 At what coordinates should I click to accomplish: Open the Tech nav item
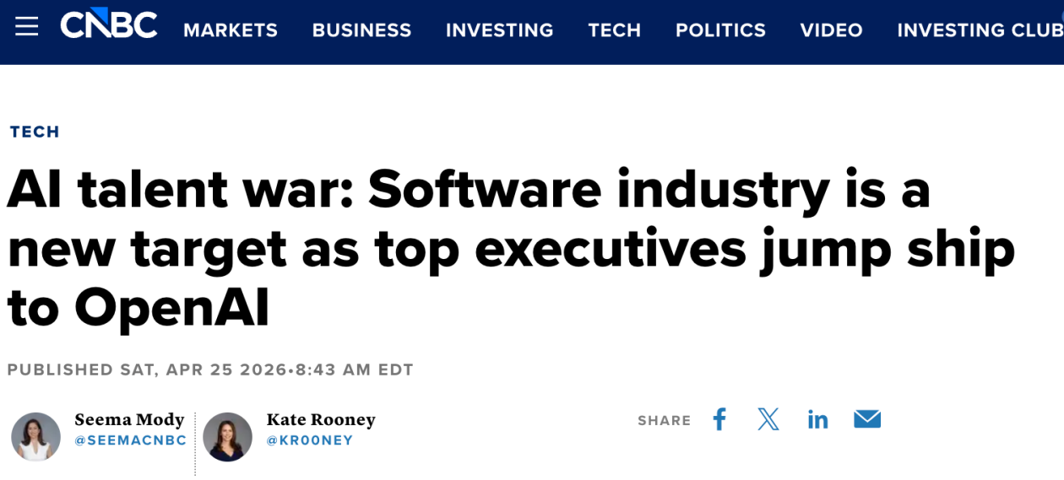coord(615,30)
